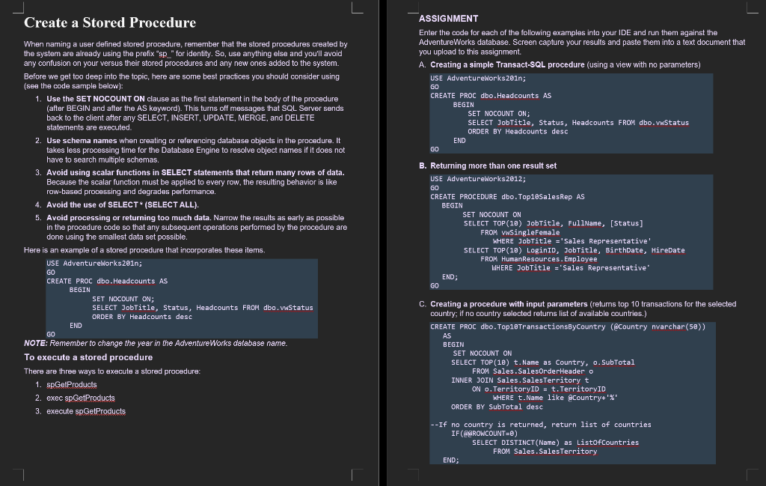
Task: Click the comment "--If no country is returned"
Action: coord(541,425)
